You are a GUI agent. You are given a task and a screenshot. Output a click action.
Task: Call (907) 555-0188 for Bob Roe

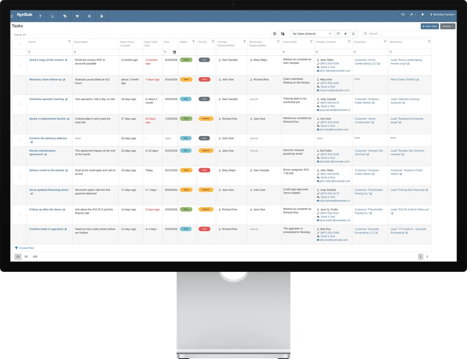tap(330, 233)
